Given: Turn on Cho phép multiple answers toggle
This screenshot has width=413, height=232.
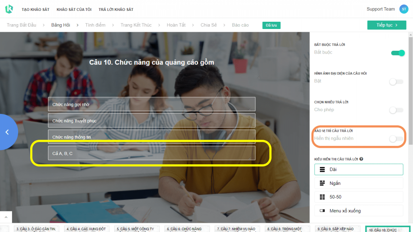Looking at the screenshot, I should tap(396, 110).
